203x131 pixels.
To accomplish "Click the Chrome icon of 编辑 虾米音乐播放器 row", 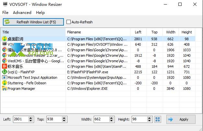I will 5,50.
